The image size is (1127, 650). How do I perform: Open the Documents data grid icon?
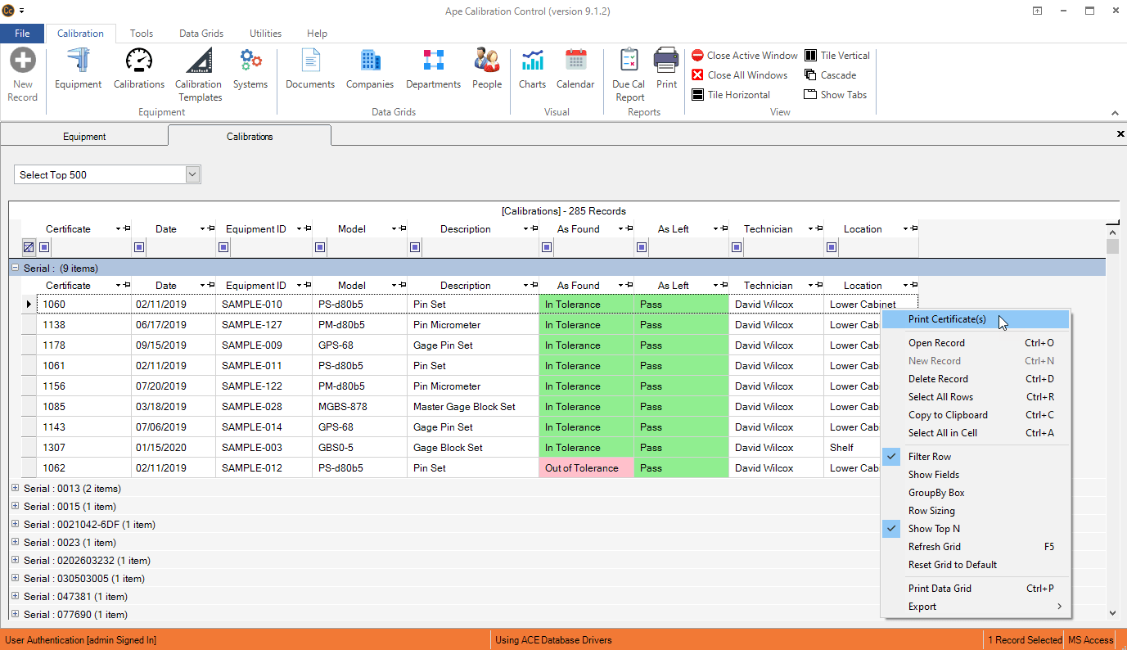[310, 61]
